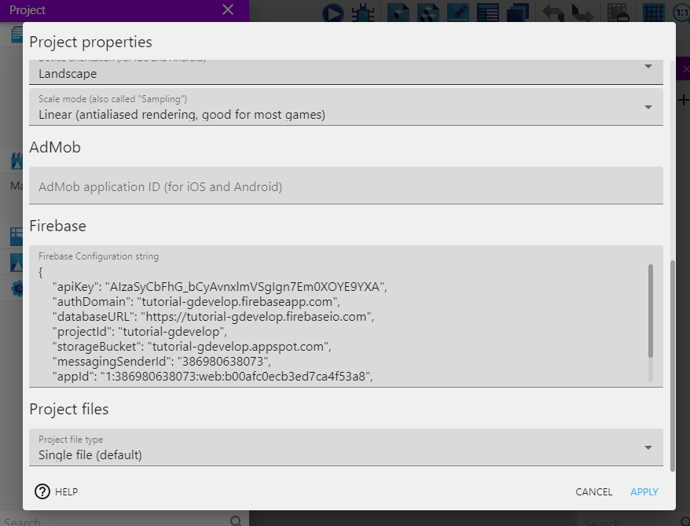Toggle the grid icon in toolbar

[653, 13]
